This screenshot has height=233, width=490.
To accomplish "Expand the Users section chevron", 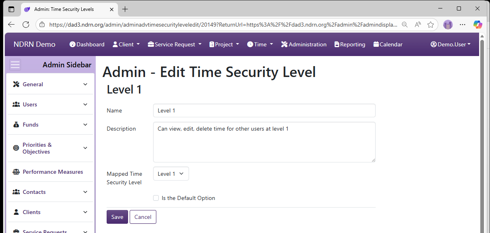I will click(x=85, y=104).
